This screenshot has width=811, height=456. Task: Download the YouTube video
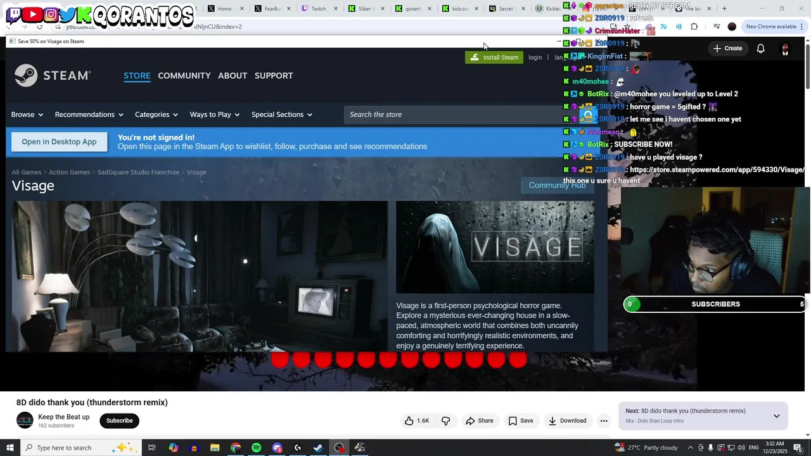click(x=567, y=421)
